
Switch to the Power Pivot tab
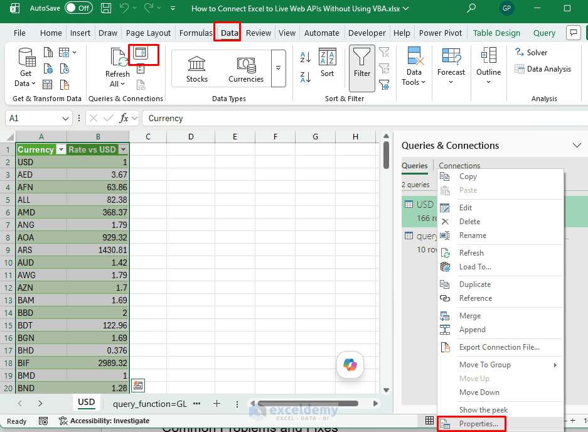pos(441,33)
